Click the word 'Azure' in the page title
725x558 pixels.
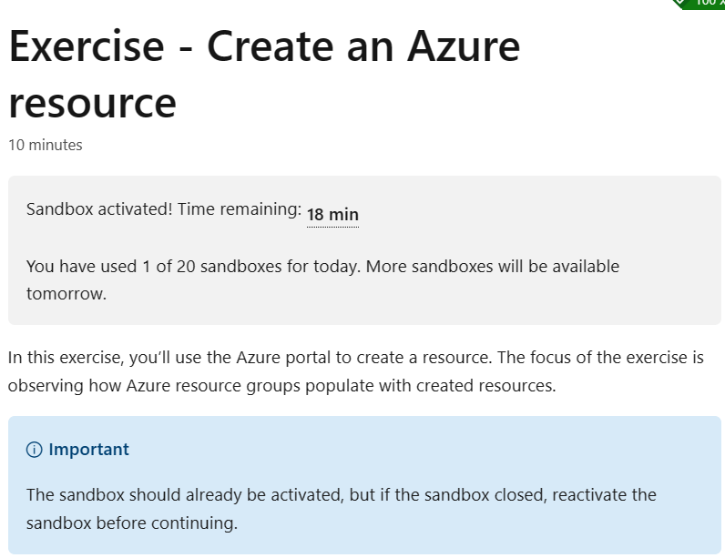[464, 46]
